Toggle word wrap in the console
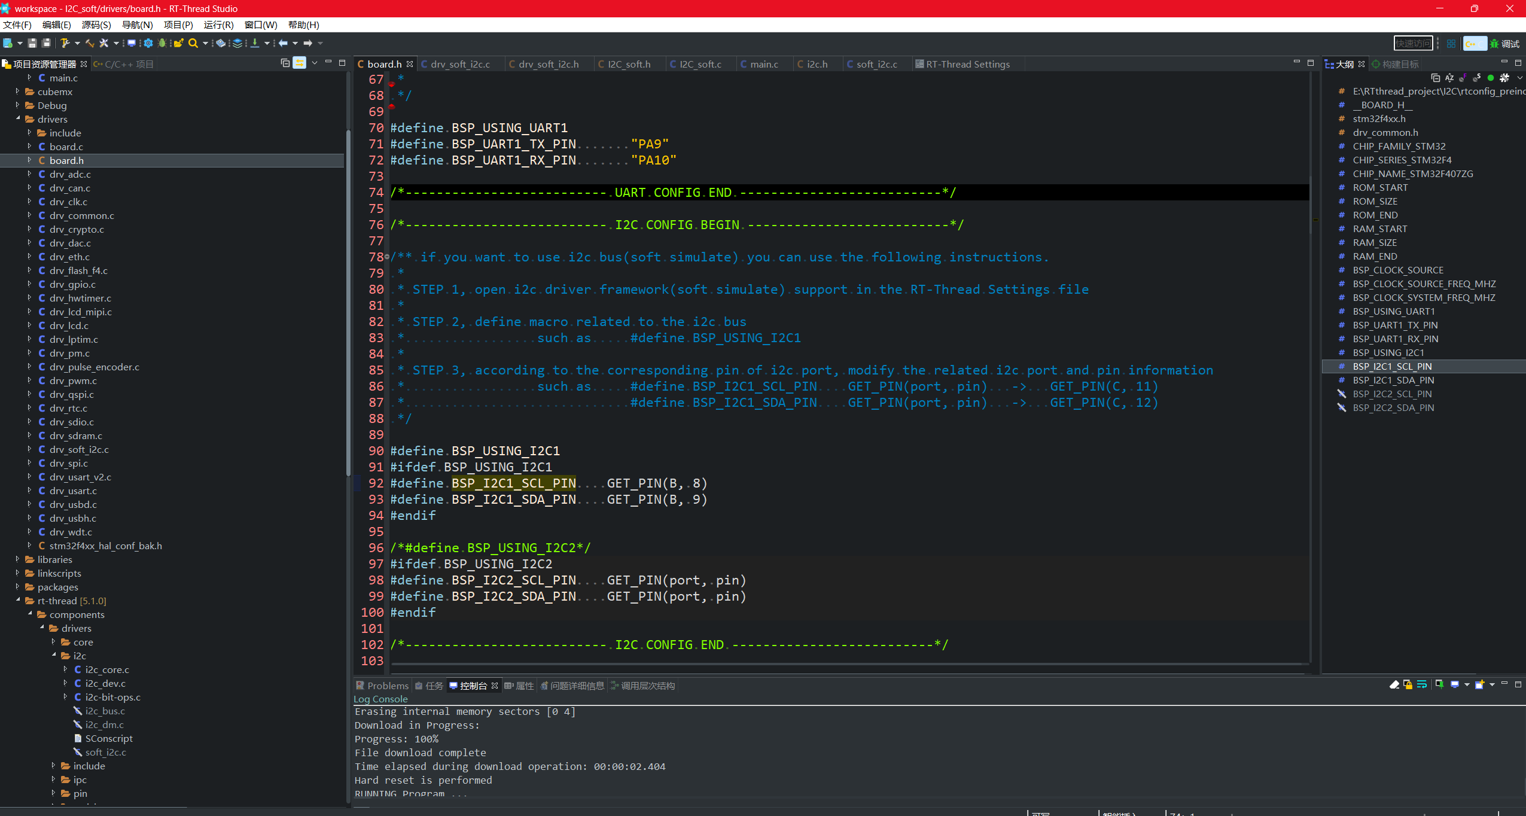 [x=1422, y=685]
